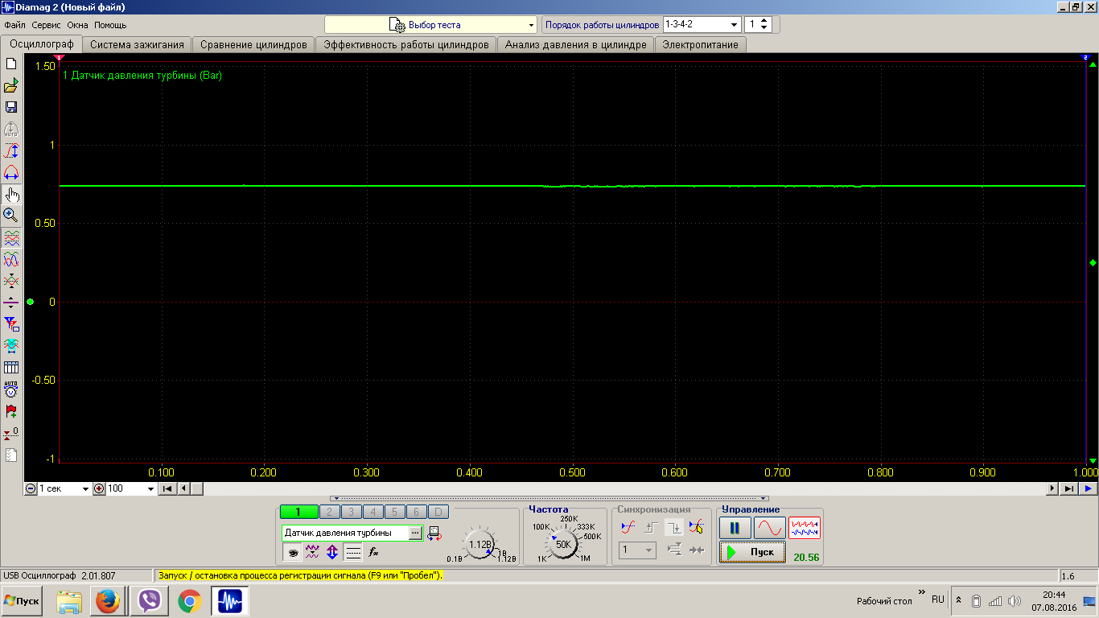This screenshot has height=618, width=1099.
Task: Select the vertical measurement cursor tool
Action: [x=11, y=150]
